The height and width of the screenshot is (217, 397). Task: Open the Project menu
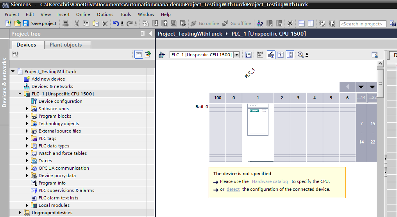pyautogui.click(x=12, y=14)
